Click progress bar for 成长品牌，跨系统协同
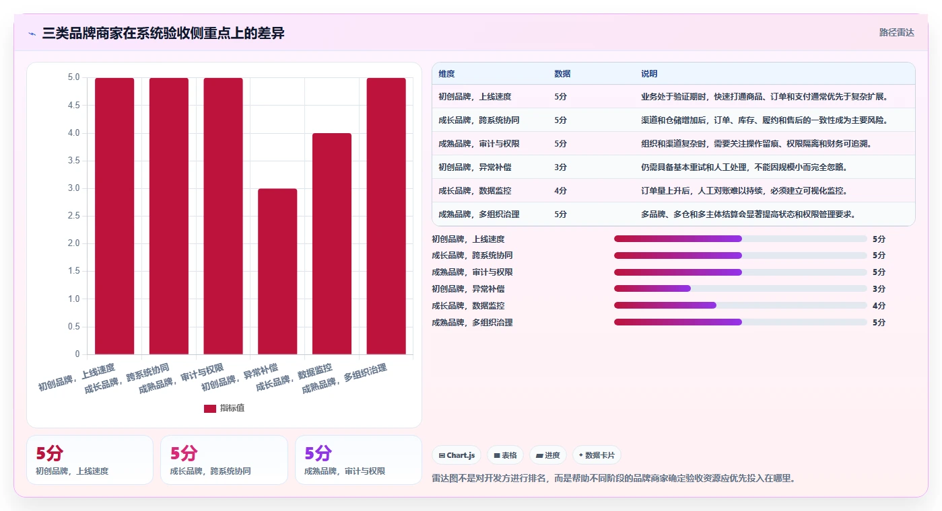Screen dimensions: 942x511 click(x=741, y=255)
